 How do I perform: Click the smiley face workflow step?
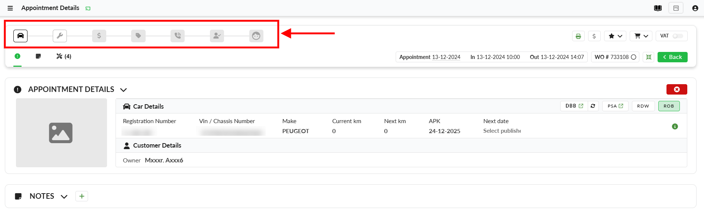[x=256, y=36]
